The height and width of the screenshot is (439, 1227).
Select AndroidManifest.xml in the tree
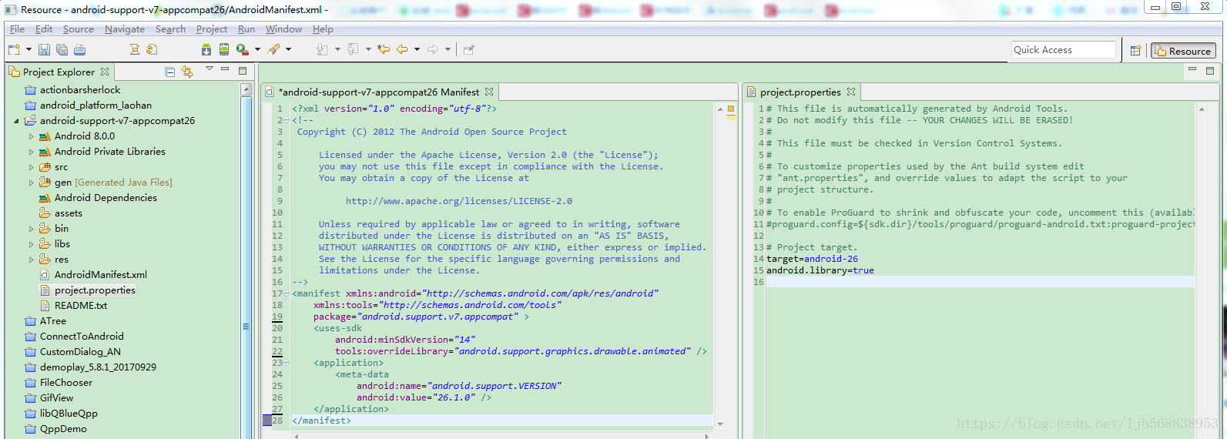click(x=100, y=275)
